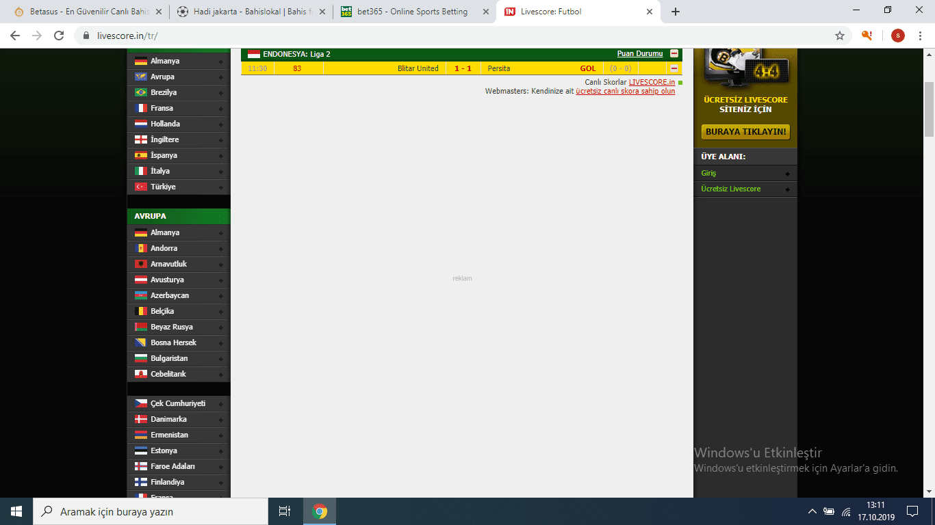This screenshot has height=525, width=935.
Task: Collapse the Endonezya Liga 2 league block
Action: [x=674, y=54]
